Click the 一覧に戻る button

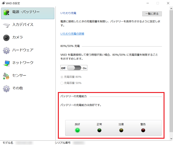tap(152, 14)
